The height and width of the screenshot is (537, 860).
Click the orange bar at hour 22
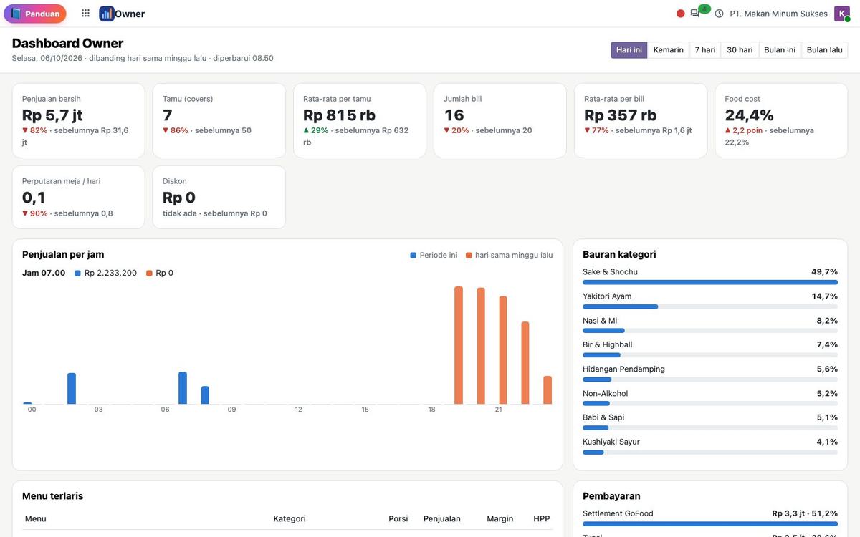click(525, 363)
